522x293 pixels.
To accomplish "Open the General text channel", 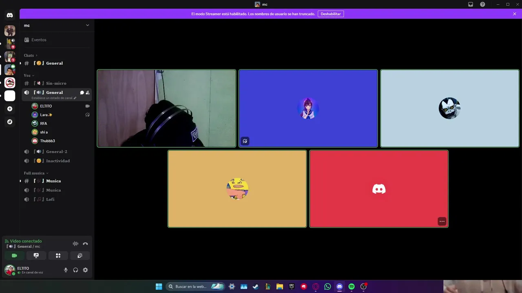I will tap(56, 63).
